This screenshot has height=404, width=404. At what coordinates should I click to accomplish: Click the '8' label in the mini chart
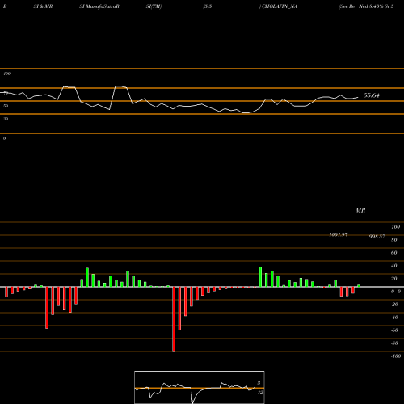[x=259, y=383]
